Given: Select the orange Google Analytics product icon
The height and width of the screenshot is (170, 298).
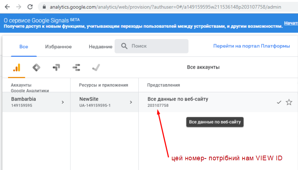Looking at the screenshot, I should (x=17, y=68).
